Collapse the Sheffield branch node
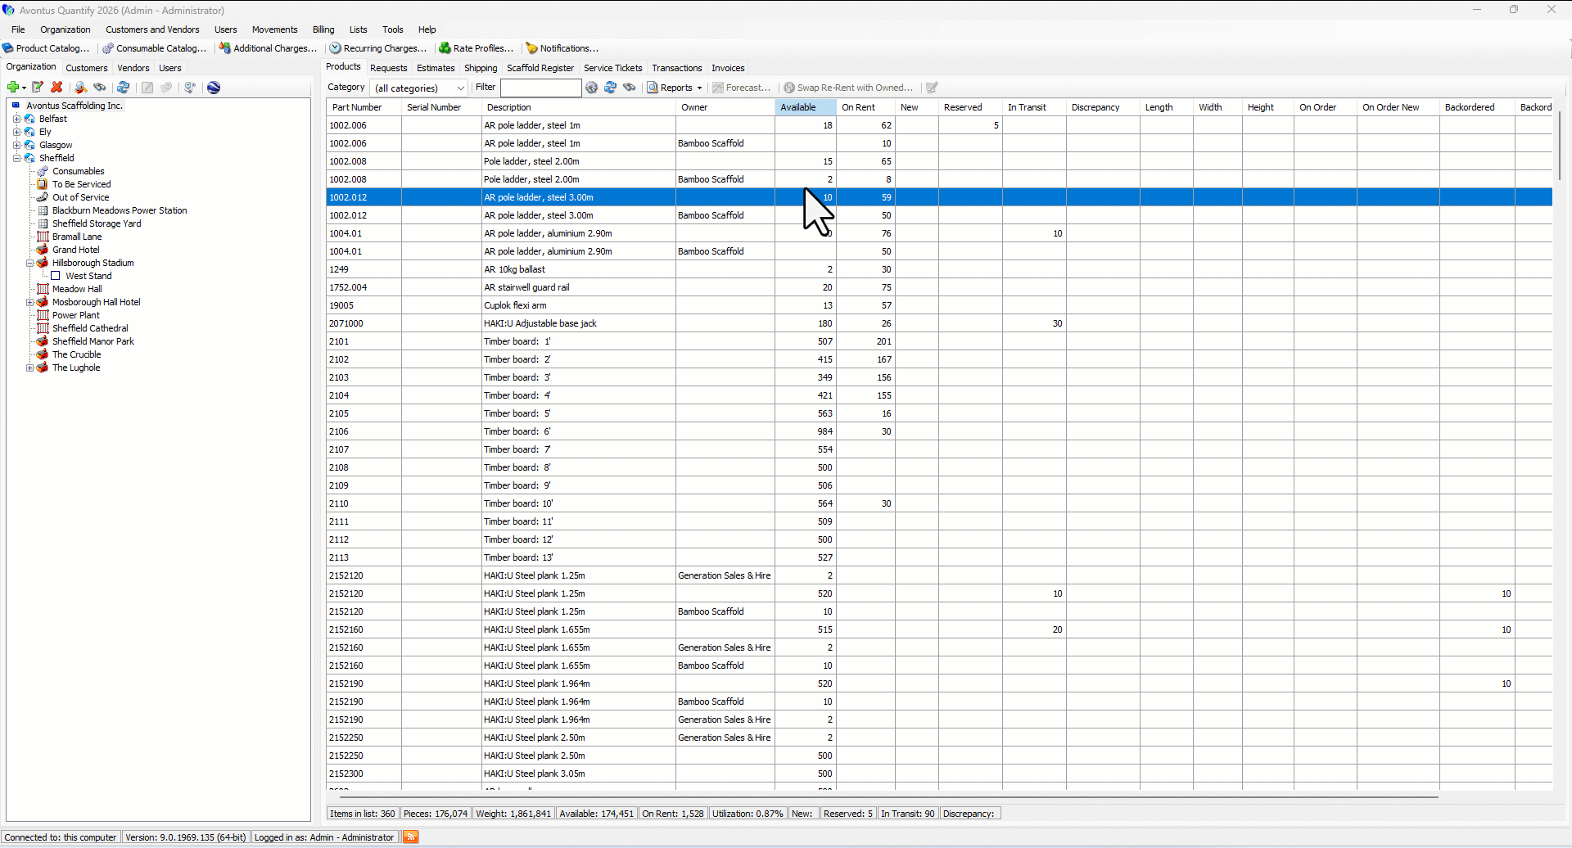Image resolution: width=1572 pixels, height=848 pixels. tap(16, 158)
